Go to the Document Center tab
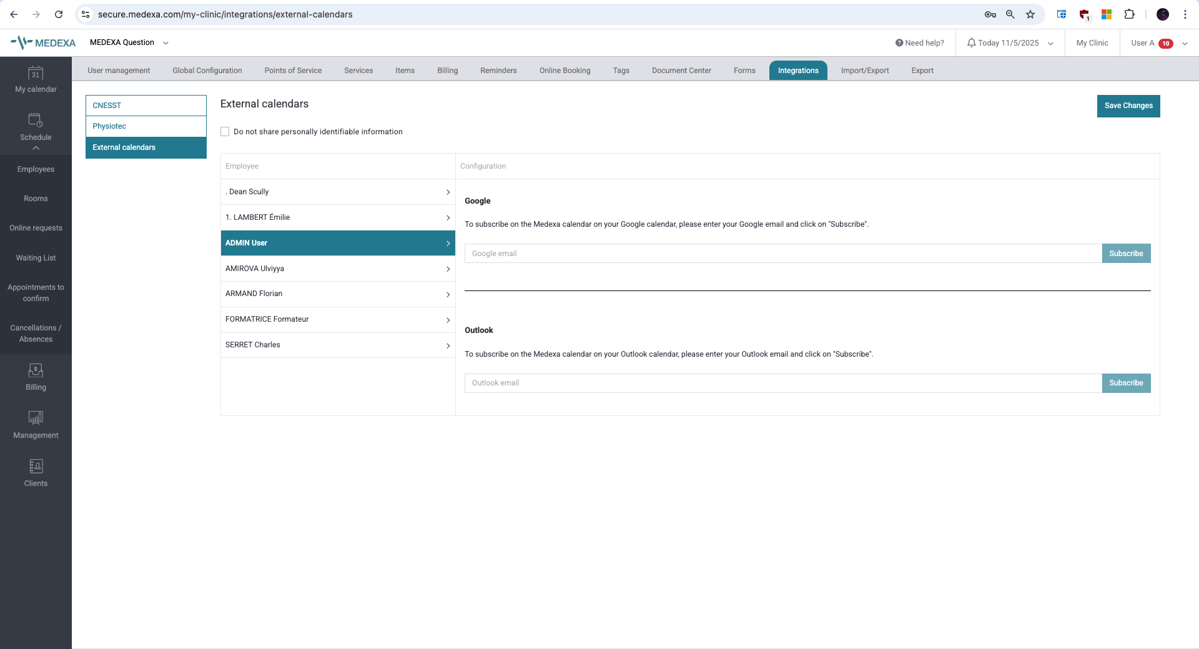This screenshot has width=1199, height=649. [x=681, y=71]
